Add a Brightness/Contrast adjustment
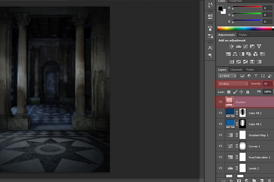This screenshot has height=182, width=274. click(x=231, y=47)
